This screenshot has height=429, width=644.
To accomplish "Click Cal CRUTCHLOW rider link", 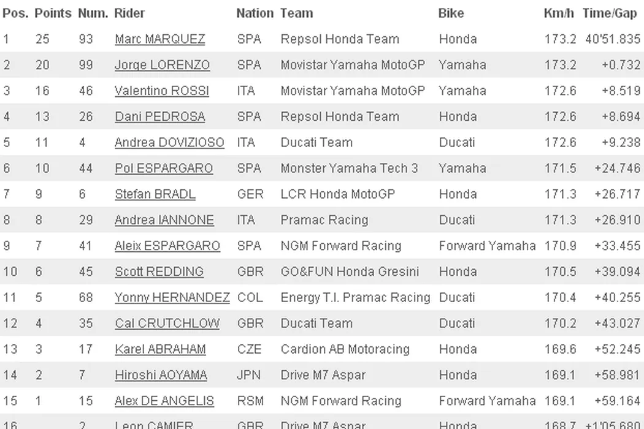I will coord(167,324).
